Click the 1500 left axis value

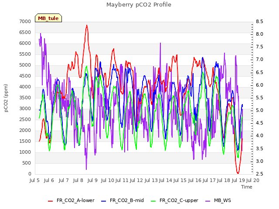point(25,141)
